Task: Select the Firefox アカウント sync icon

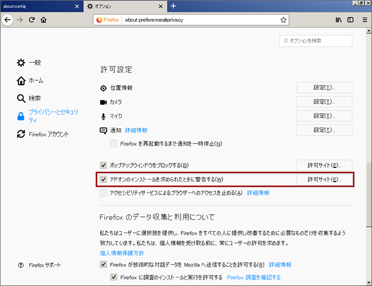Action: click(x=21, y=134)
